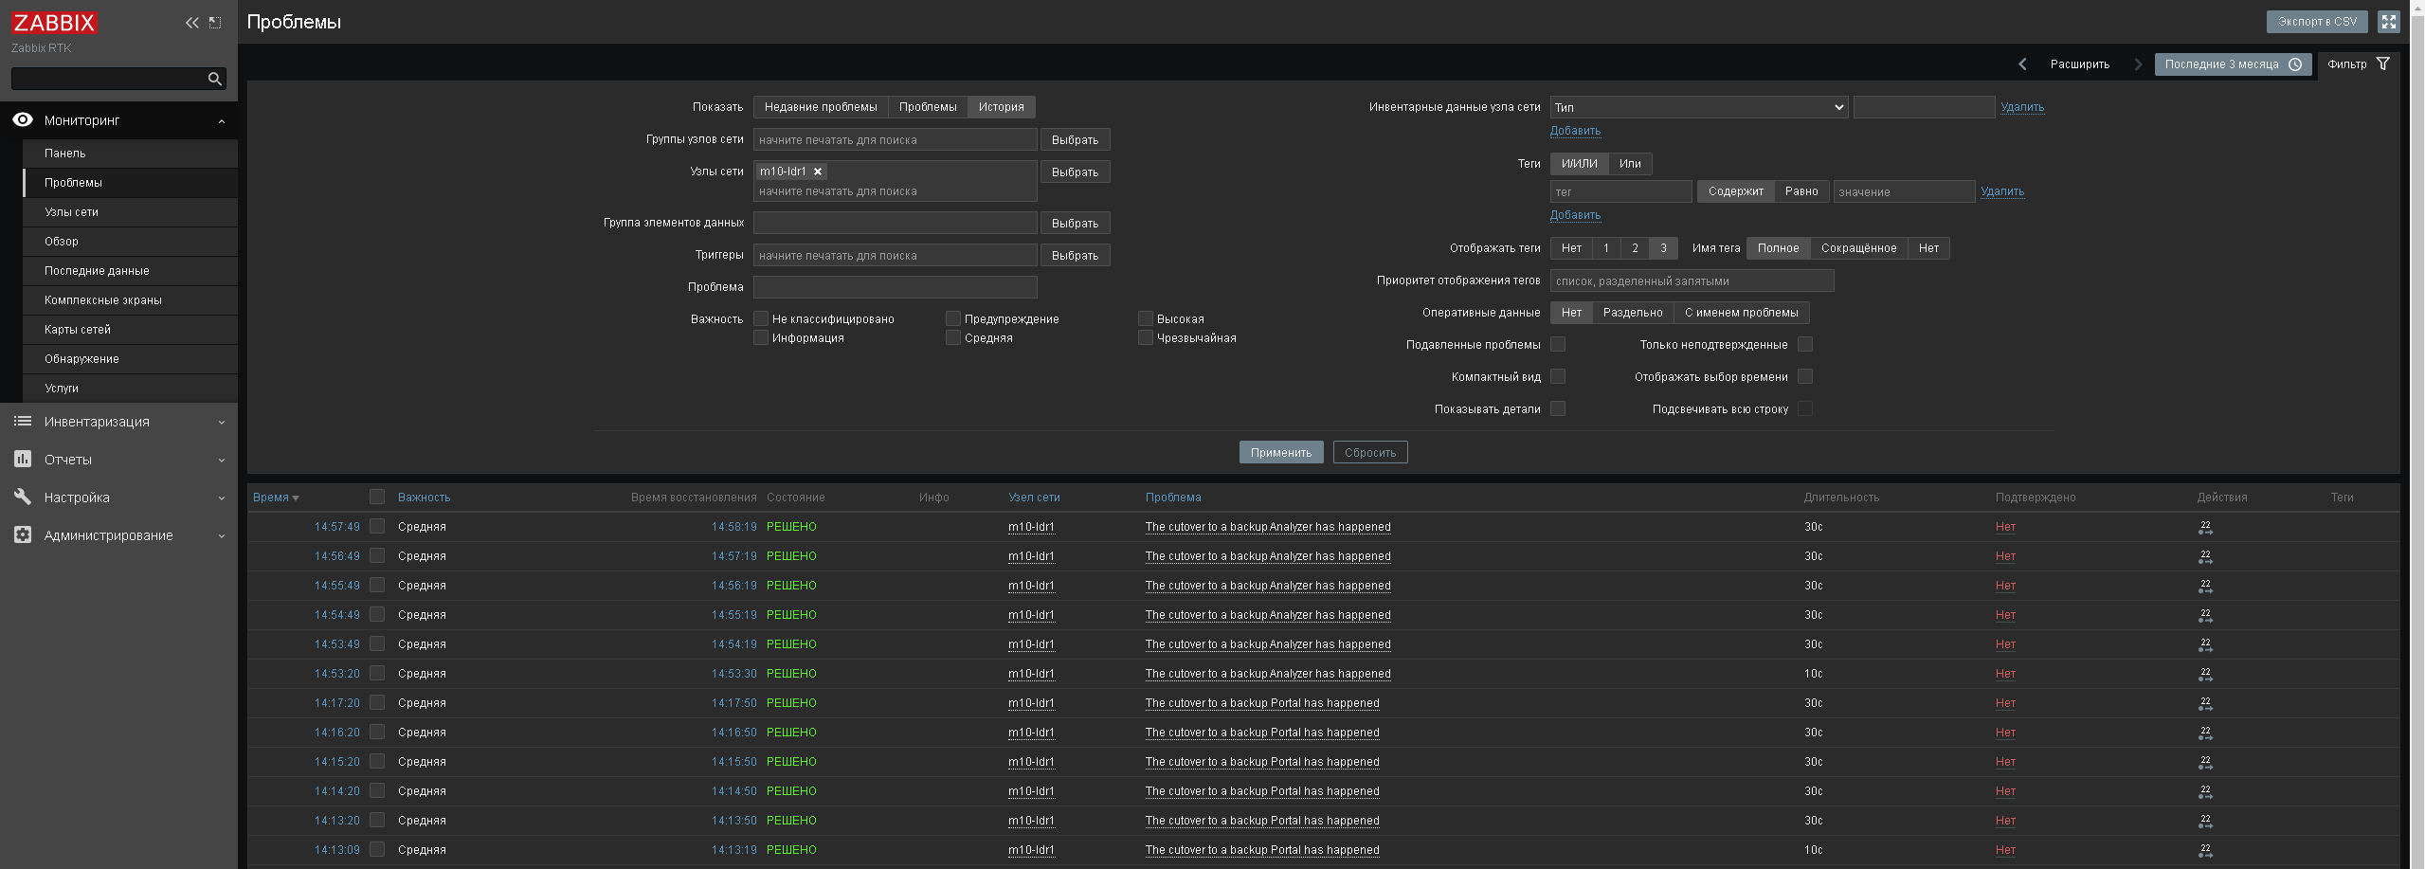The width and height of the screenshot is (2425, 869).
Task: Click the sidebar hide toggle icon
Action: (215, 23)
